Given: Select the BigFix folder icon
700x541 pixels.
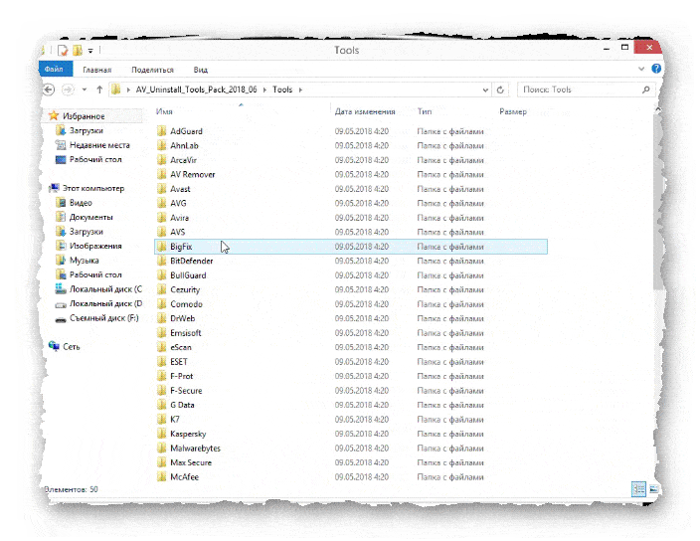Looking at the screenshot, I should click(x=162, y=247).
